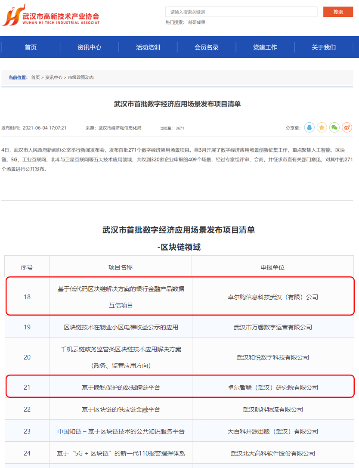Click the -区块链领域 subtitle
The width and height of the screenshot is (359, 468).
(x=179, y=247)
